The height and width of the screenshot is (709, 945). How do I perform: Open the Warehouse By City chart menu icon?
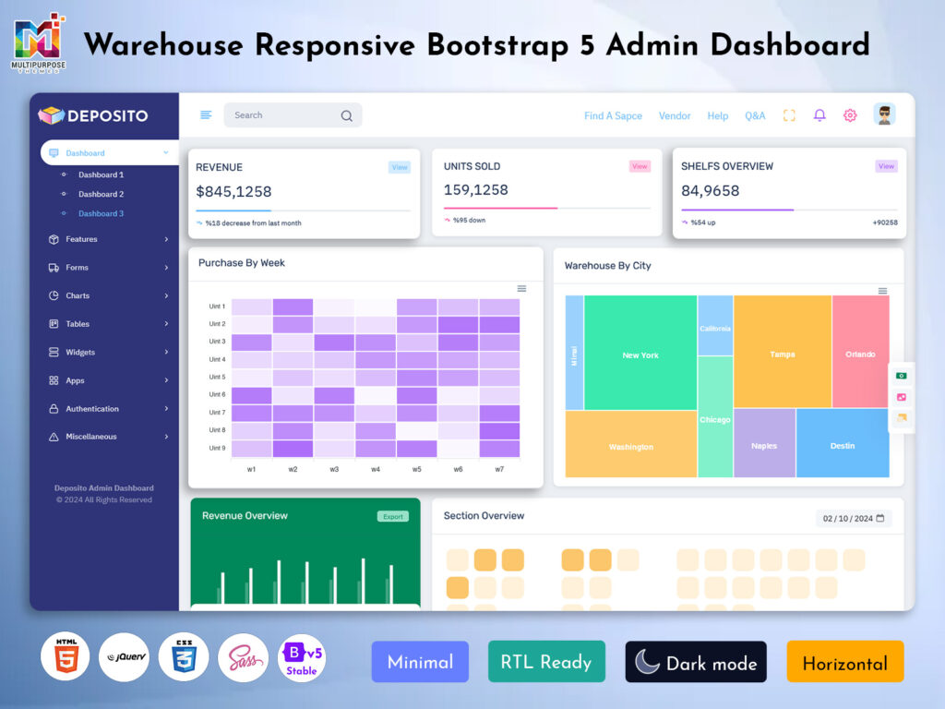point(883,291)
